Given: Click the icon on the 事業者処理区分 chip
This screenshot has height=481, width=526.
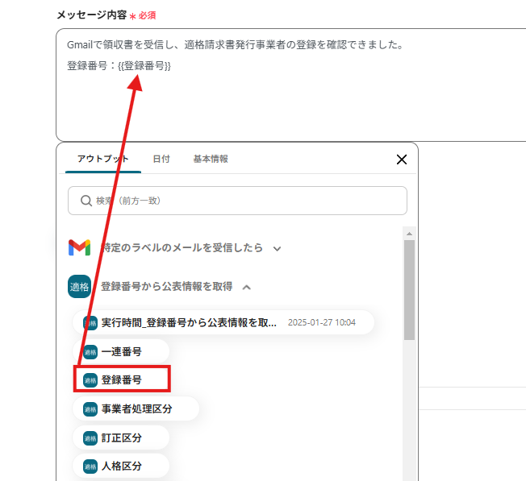Looking at the screenshot, I should click(90, 409).
